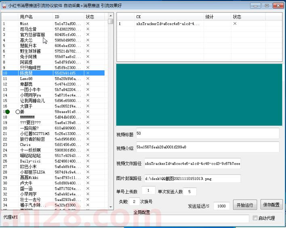Image resolution: width=286 pixels, height=228 pixels.
Task: Select user row 官方总部客服
Action: coord(53,34)
